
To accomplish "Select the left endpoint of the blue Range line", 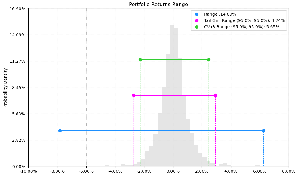I will coord(60,131).
